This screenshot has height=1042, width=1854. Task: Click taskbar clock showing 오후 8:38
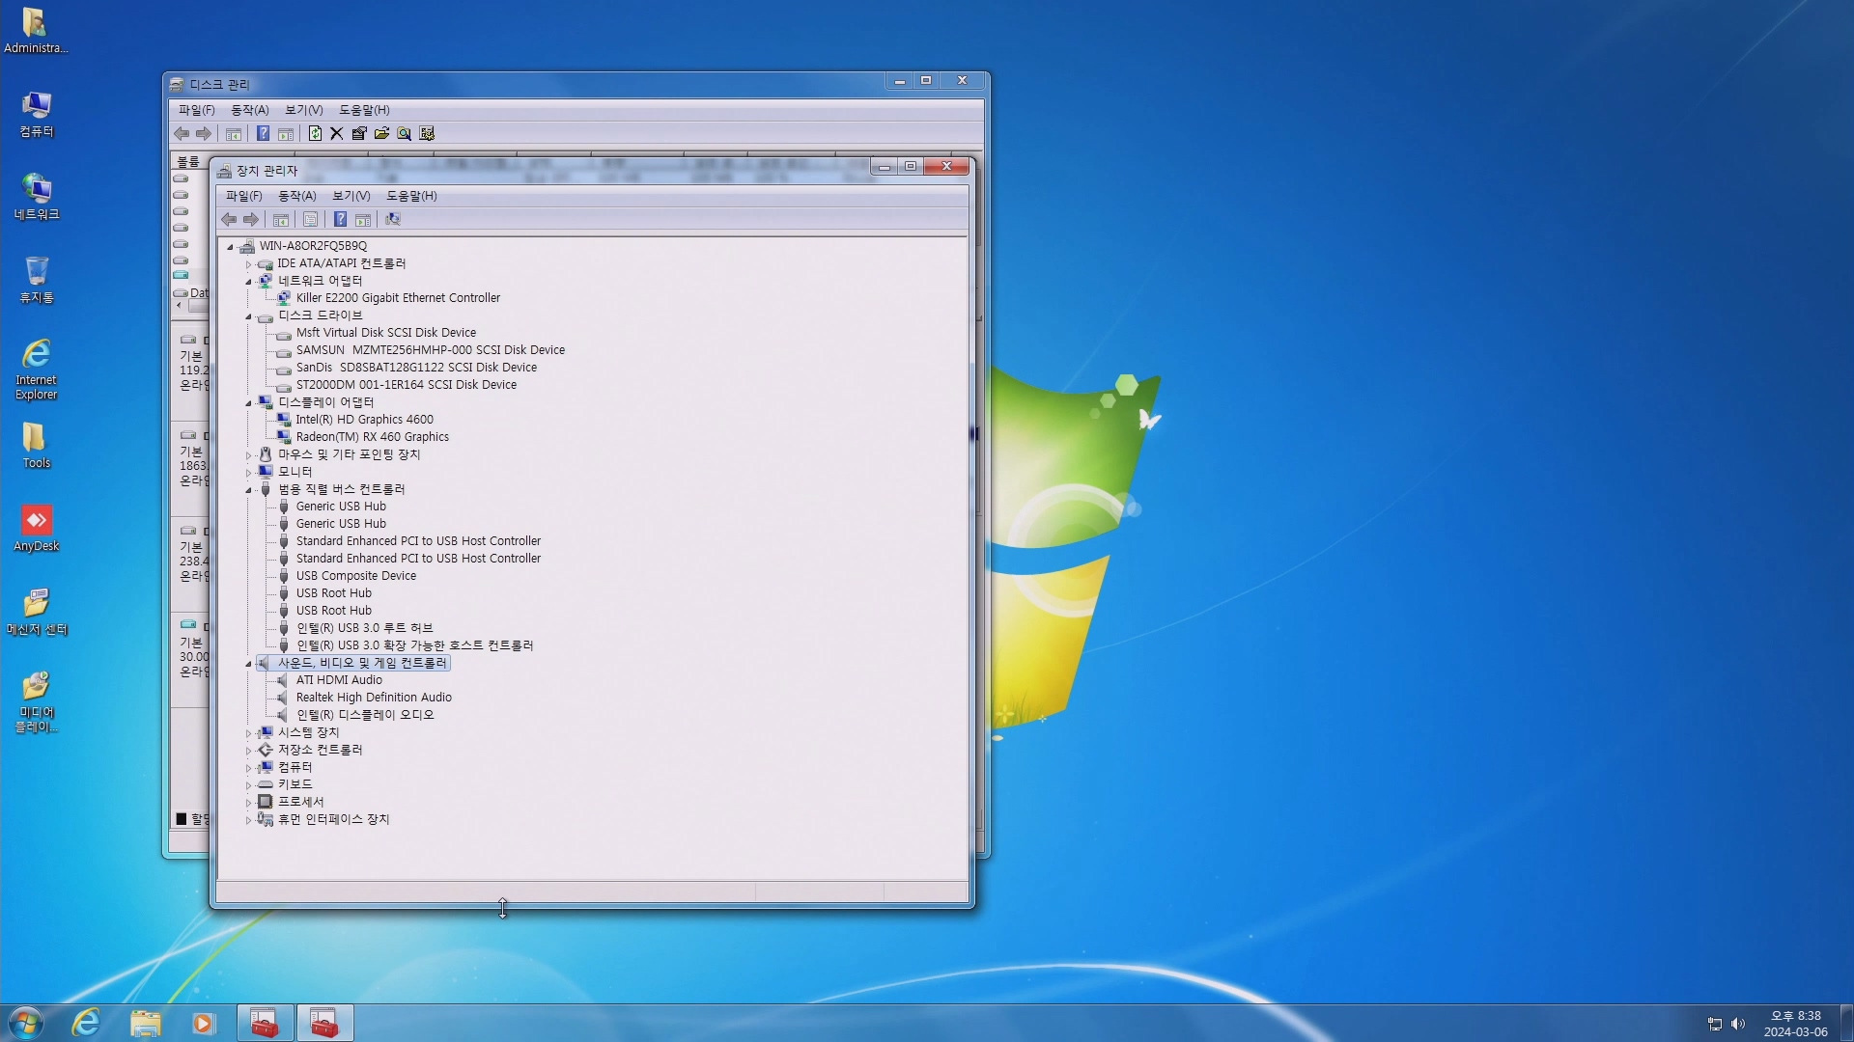tap(1795, 1024)
